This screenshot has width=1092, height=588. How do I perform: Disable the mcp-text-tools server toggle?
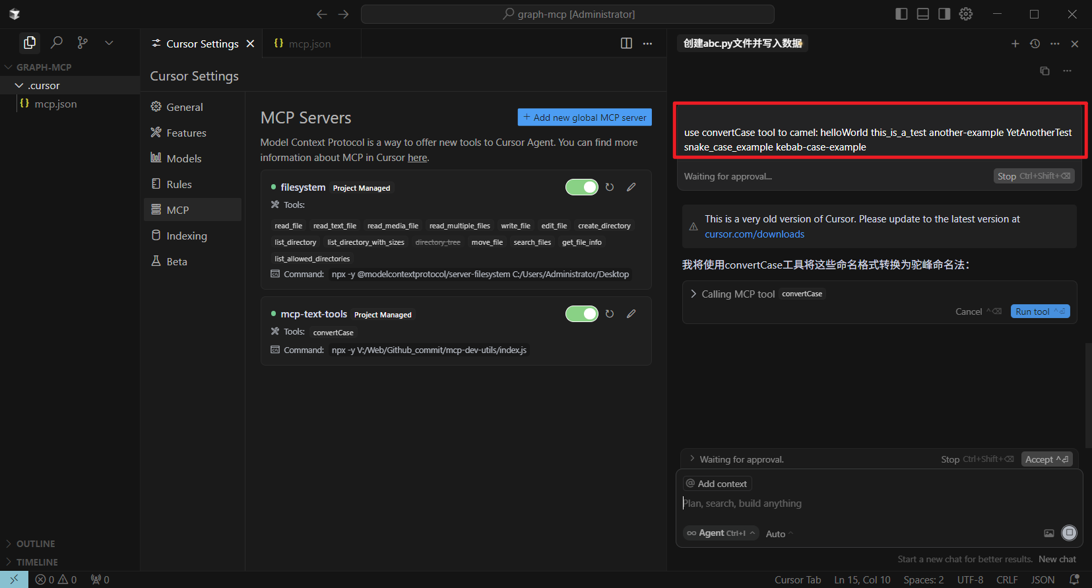(x=582, y=314)
